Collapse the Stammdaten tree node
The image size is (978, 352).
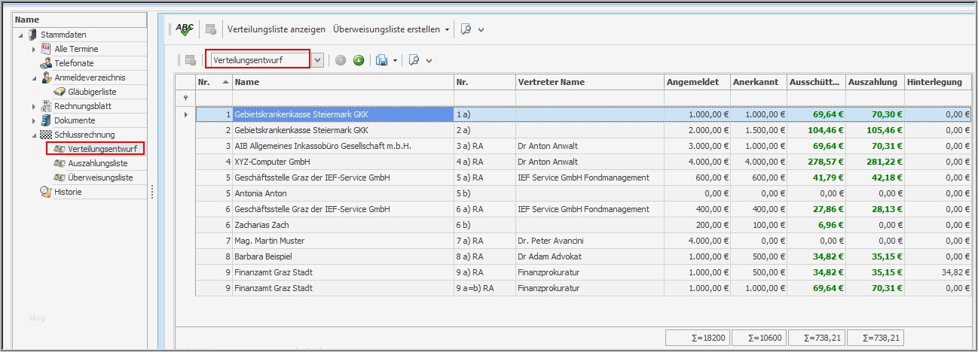[x=20, y=35]
